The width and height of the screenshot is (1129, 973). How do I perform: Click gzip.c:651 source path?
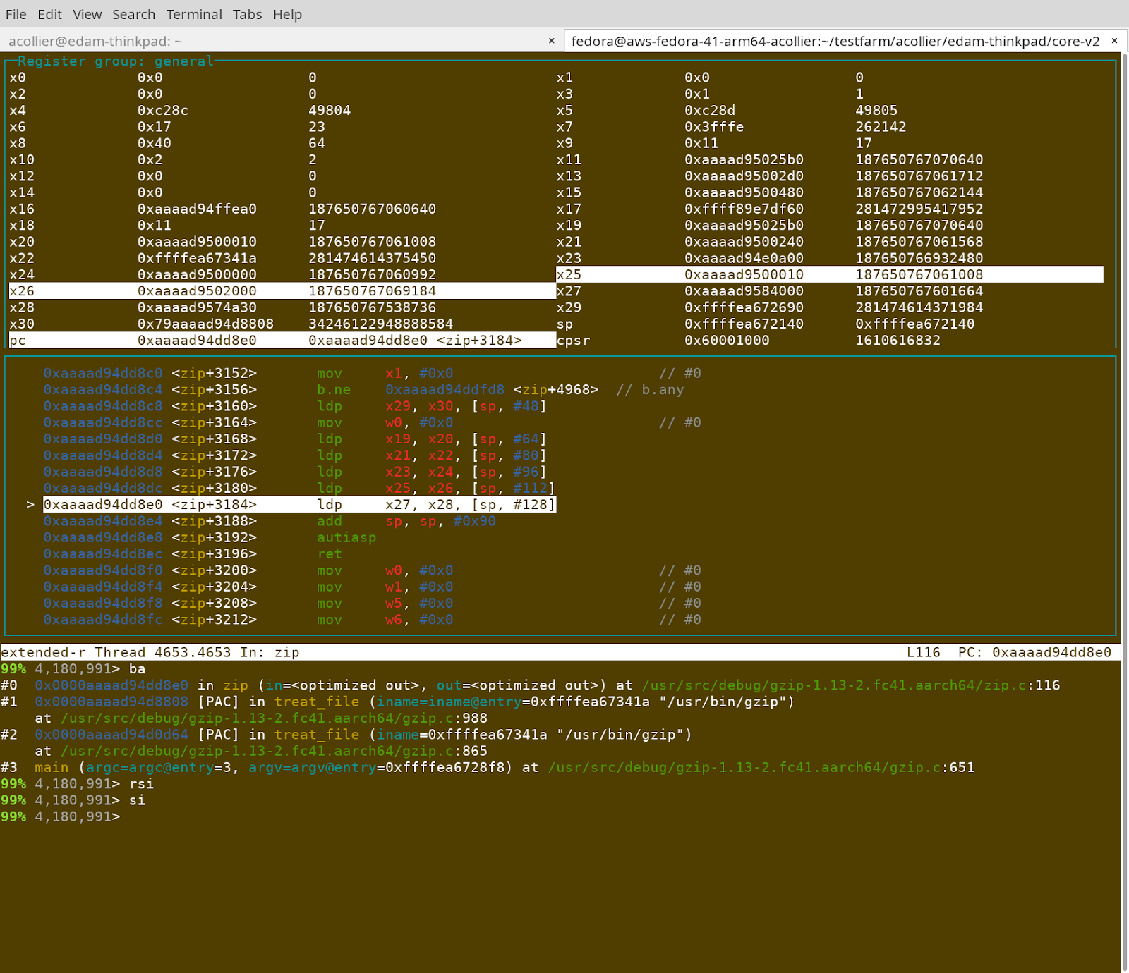pos(761,767)
